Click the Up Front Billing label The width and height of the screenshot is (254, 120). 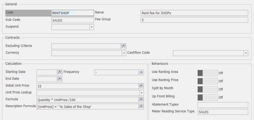(x=163, y=96)
